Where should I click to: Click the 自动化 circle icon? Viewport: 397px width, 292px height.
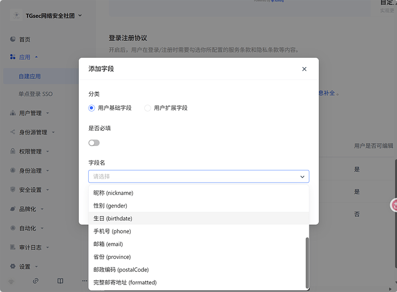[13, 228]
